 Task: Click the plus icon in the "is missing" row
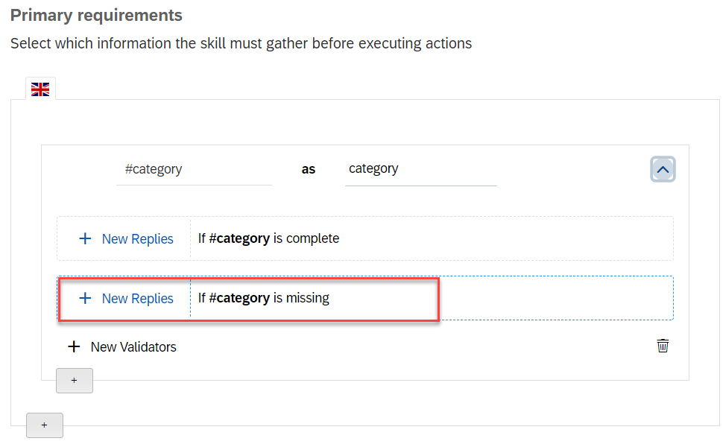(x=86, y=299)
